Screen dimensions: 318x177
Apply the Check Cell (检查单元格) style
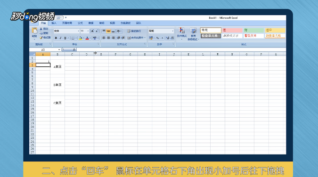point(211,36)
